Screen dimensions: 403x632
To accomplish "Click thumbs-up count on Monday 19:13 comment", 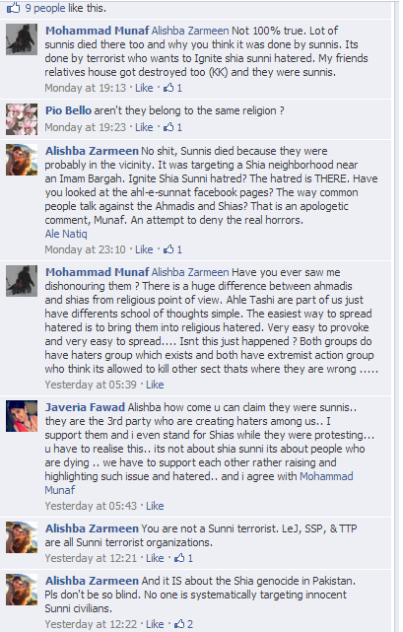I will pos(172,88).
